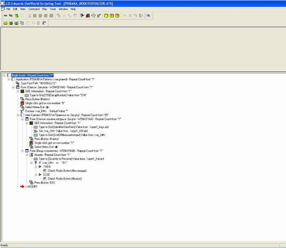
Task: Select the Form W594301AA row text
Action: coord(57,87)
